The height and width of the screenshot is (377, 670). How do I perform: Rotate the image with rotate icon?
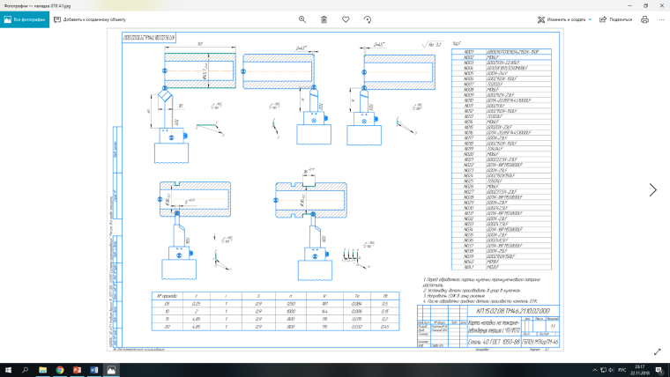(x=368, y=19)
